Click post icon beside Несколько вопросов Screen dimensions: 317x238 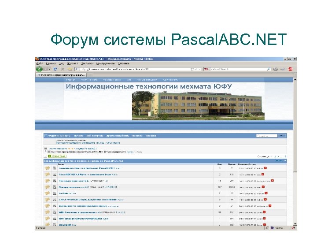click(55, 181)
